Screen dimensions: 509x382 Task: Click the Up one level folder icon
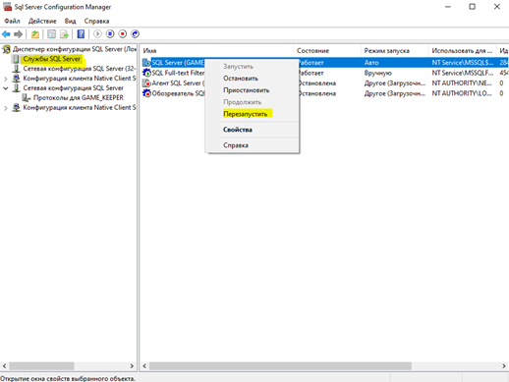point(35,34)
